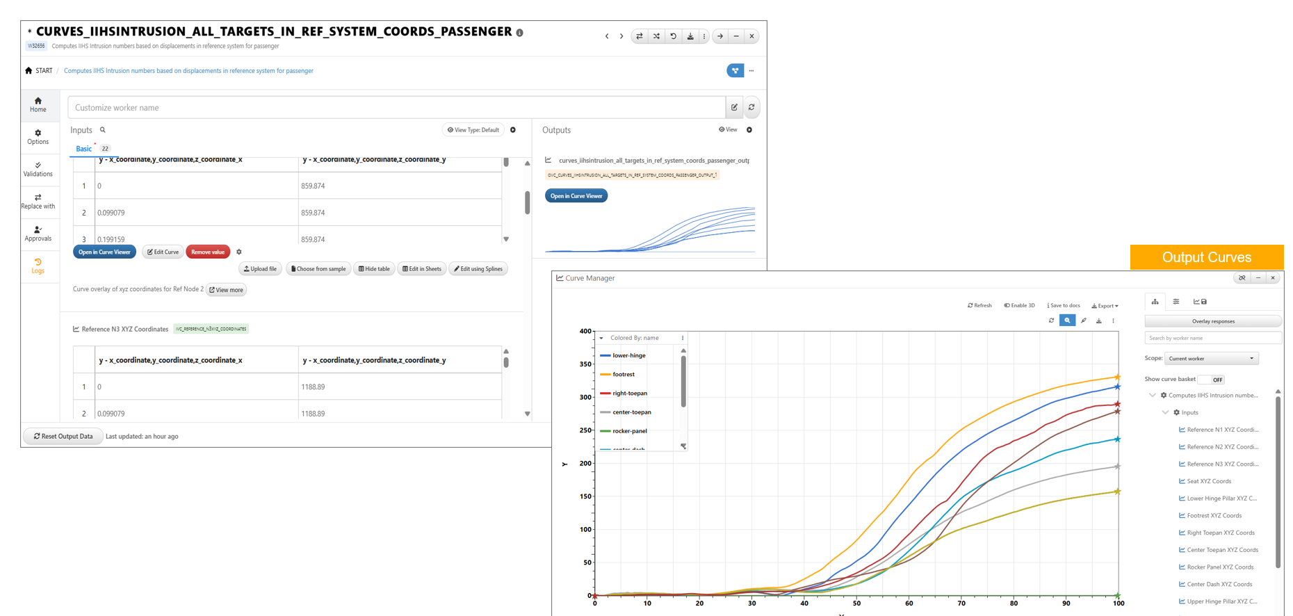
Task: Click the blue workflow graph icon
Action: [735, 70]
